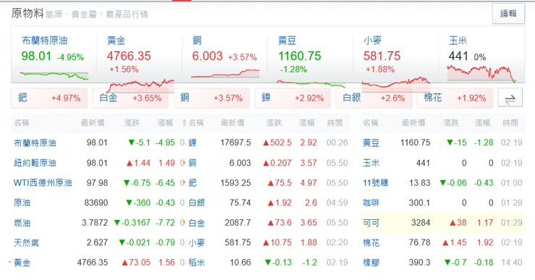The image size is (535, 280).
Task: Open the 黃豆 summary card title
Action: pos(287,41)
